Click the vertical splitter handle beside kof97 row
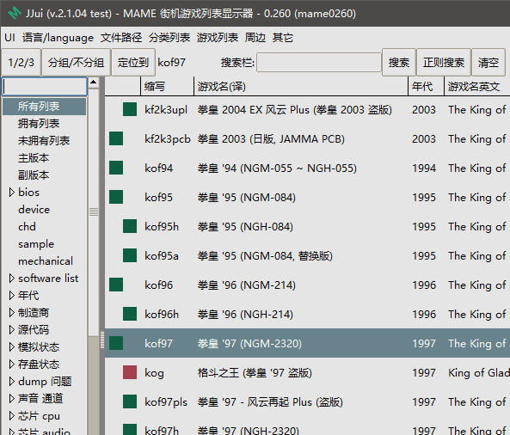Image resolution: width=510 pixels, height=435 pixels. click(102, 340)
